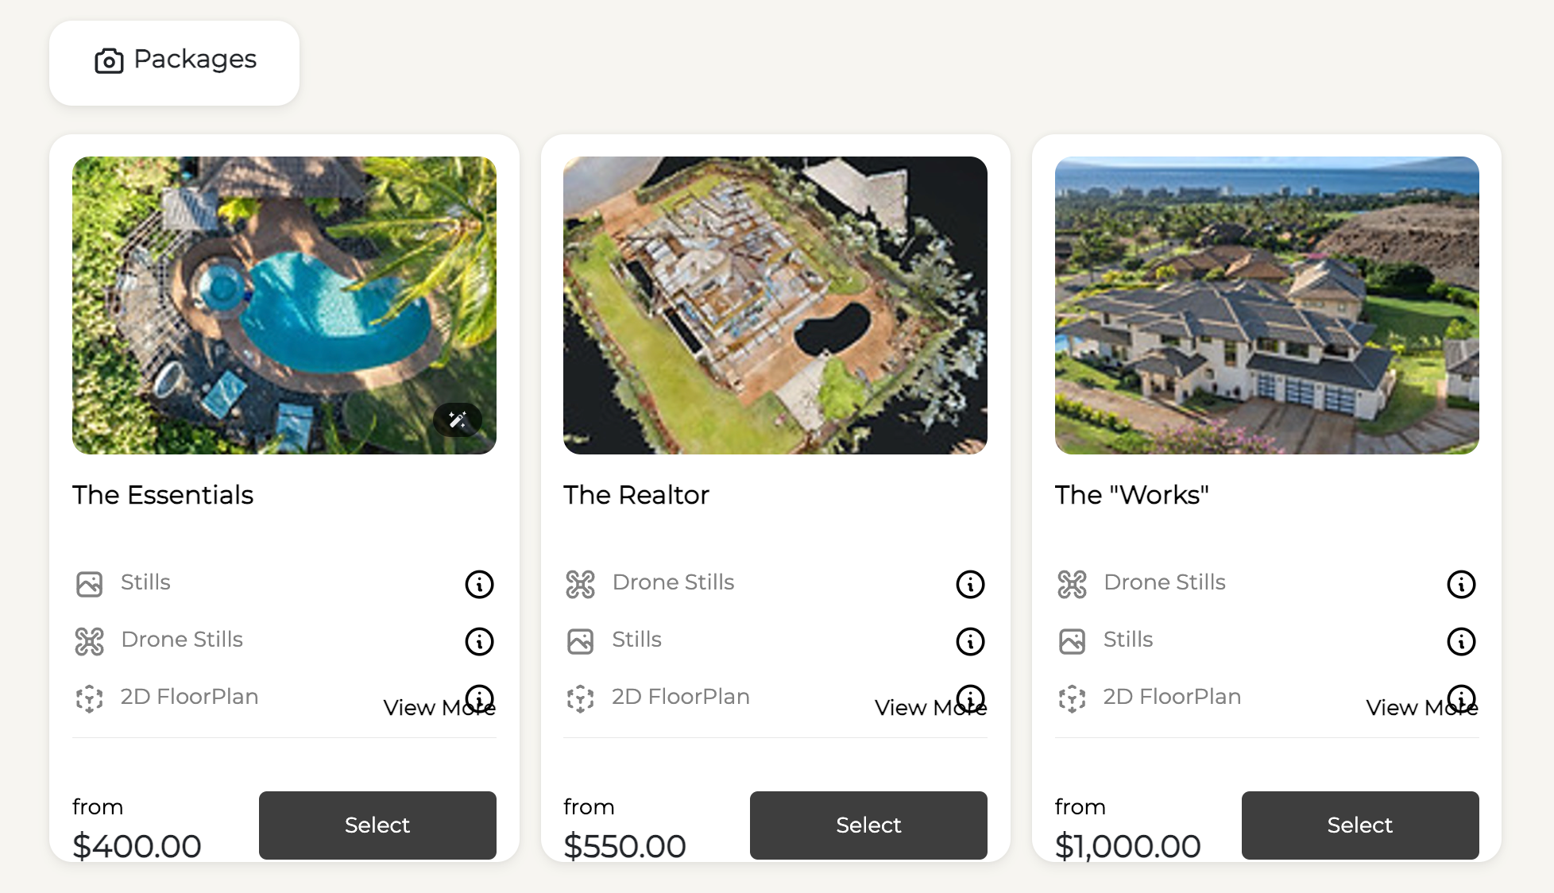
Task: Click 2D FloorPlan icon in The Essentials card
Action: [90, 698]
